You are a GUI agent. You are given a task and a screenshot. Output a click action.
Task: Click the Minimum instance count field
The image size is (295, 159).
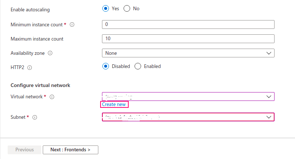(x=188, y=24)
